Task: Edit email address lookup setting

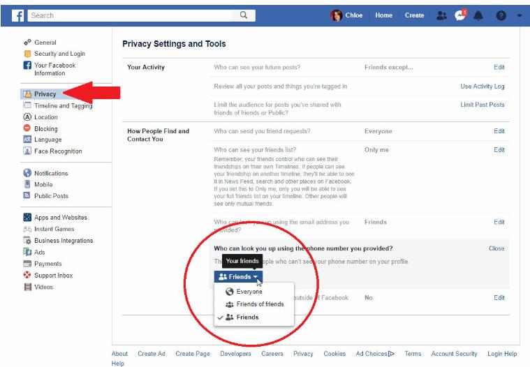Action: click(499, 222)
